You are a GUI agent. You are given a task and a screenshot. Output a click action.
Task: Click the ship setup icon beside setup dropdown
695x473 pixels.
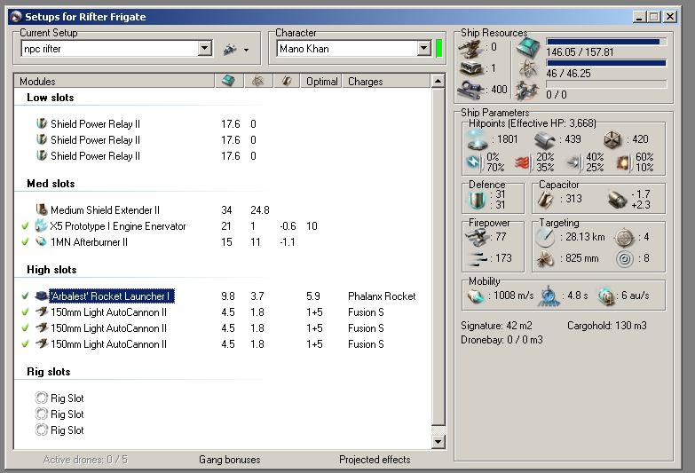(x=230, y=49)
